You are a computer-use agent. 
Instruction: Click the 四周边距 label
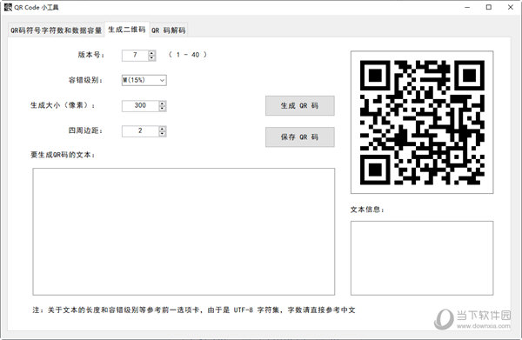pyautogui.click(x=85, y=130)
